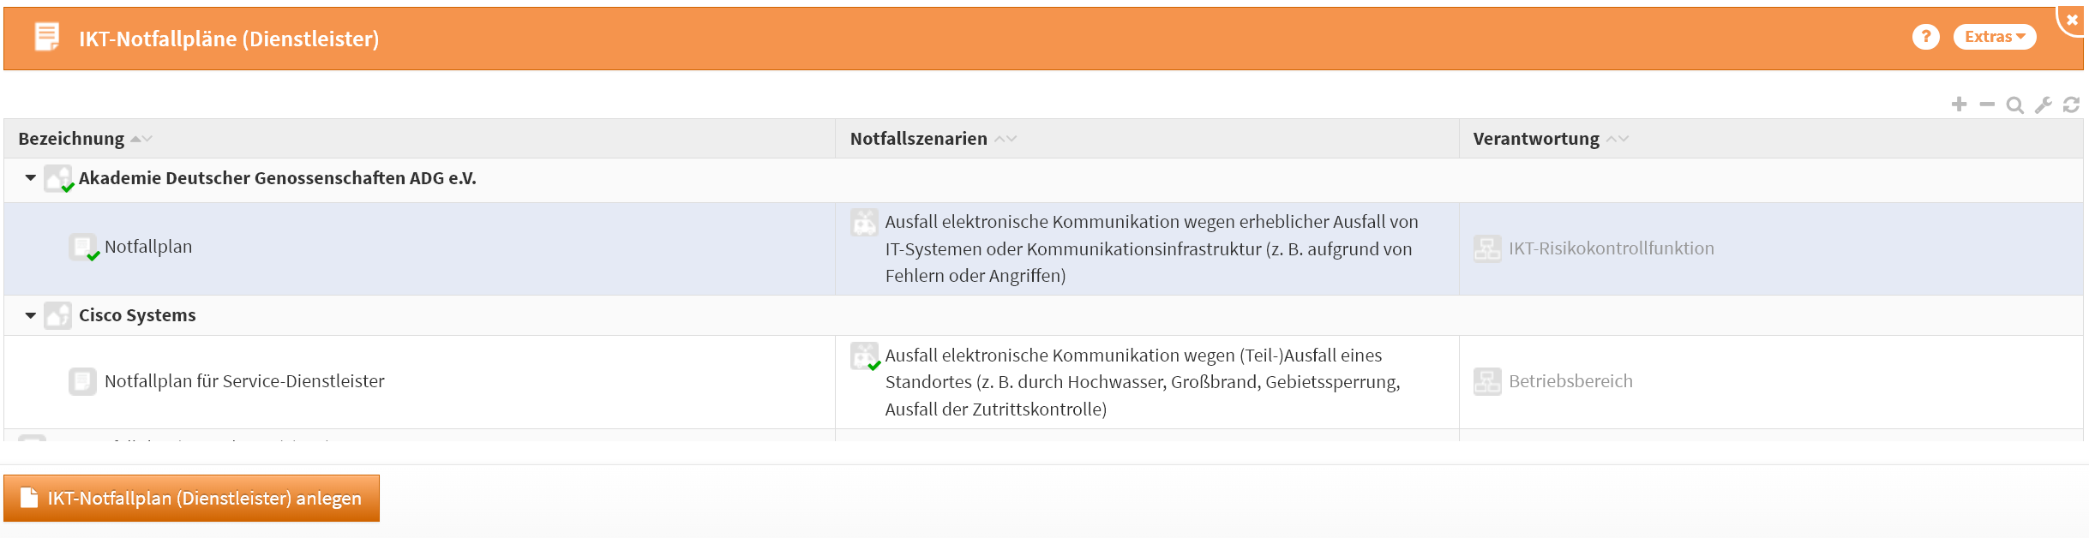The height and width of the screenshot is (538, 2089).
Task: Click the Betriebsbereich organization icon
Action: [1487, 382]
